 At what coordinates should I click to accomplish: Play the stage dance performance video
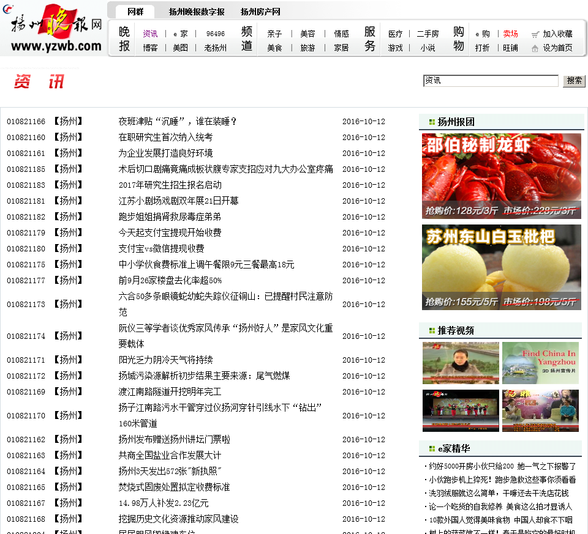461,411
